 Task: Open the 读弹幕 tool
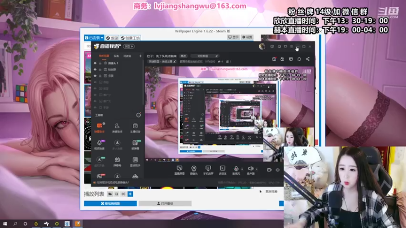pyautogui.click(x=135, y=145)
